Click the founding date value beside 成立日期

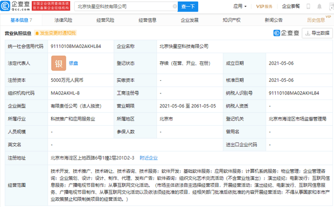tap(281, 63)
